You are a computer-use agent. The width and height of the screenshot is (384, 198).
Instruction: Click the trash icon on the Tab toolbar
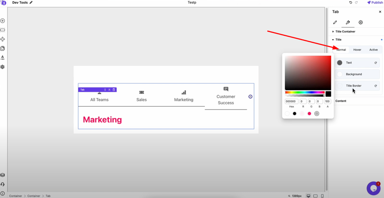pos(114,90)
